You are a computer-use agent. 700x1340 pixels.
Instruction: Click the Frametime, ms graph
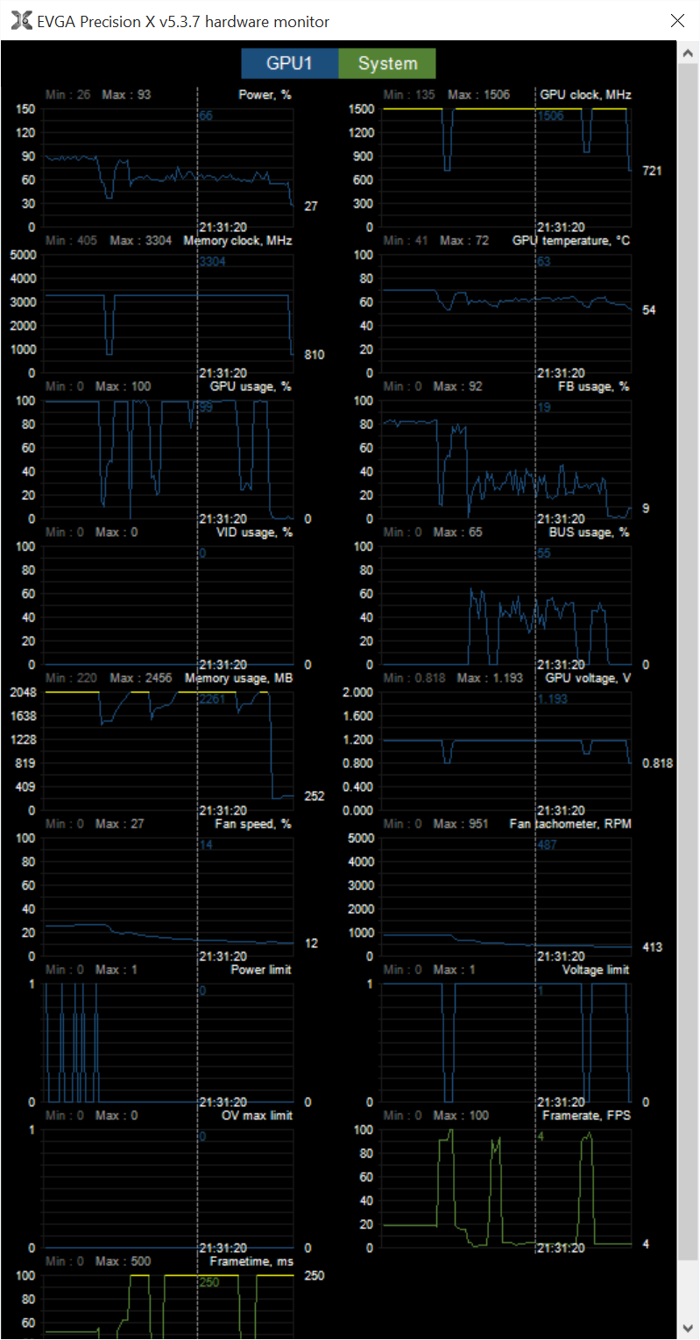pos(169,1307)
